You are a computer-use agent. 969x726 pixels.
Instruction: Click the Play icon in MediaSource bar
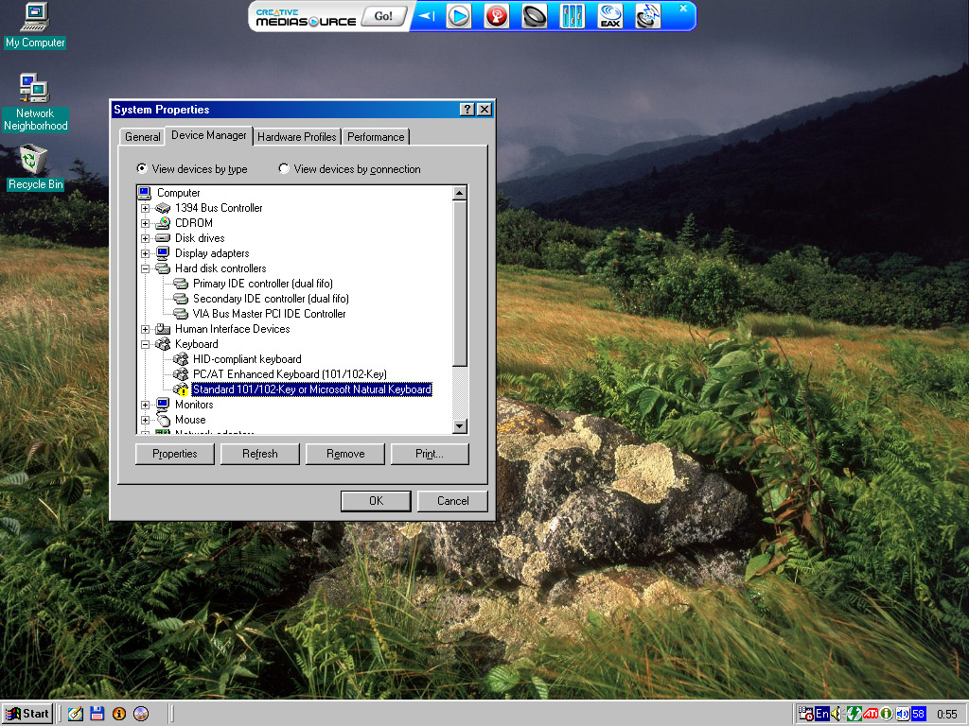[x=459, y=16]
